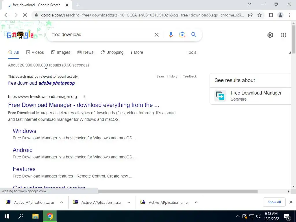Image resolution: width=296 pixels, height=222 pixels.
Task: Switch to Videos results tab
Action: 35,53
